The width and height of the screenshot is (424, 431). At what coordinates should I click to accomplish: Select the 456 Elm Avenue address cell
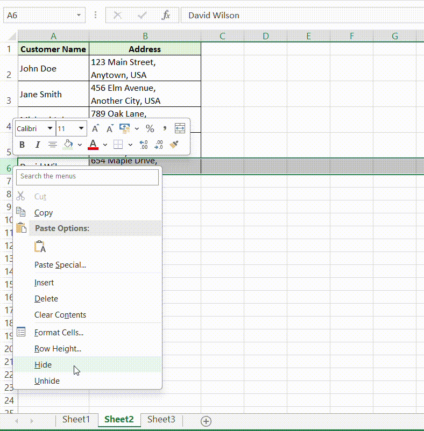click(145, 94)
